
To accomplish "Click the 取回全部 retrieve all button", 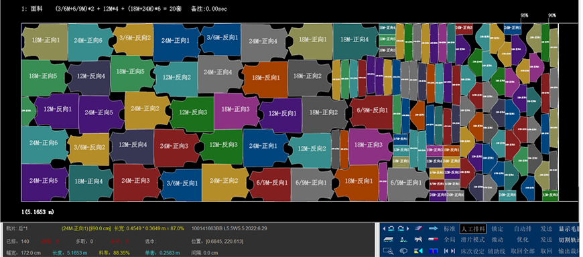I will coord(523,251).
